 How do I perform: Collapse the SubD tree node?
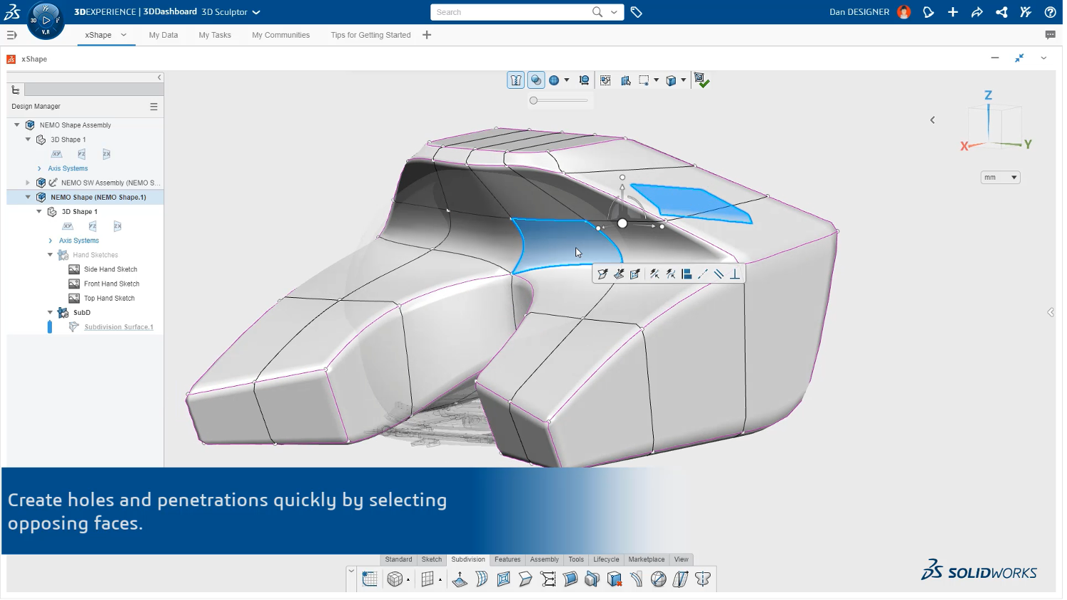[50, 313]
